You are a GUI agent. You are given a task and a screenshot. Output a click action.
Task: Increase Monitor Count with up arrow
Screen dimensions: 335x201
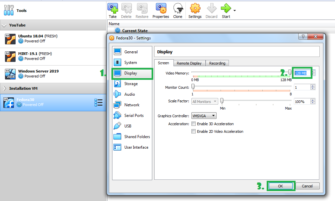click(313, 86)
